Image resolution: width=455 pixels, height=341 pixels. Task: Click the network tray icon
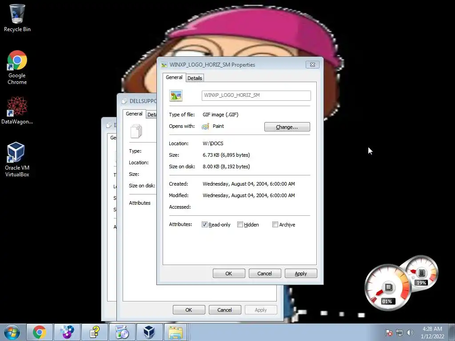click(399, 333)
